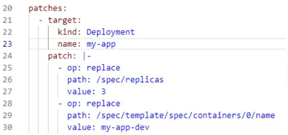The width and height of the screenshot is (288, 135).
Task: Place cursor on 'my-app' name value
Action: coord(101,44)
